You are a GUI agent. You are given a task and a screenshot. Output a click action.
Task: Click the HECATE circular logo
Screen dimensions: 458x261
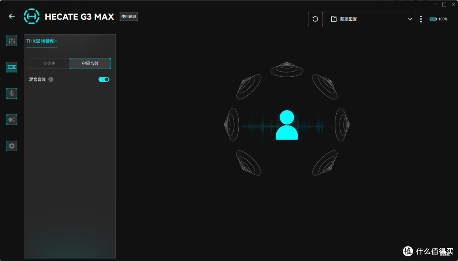[31, 17]
